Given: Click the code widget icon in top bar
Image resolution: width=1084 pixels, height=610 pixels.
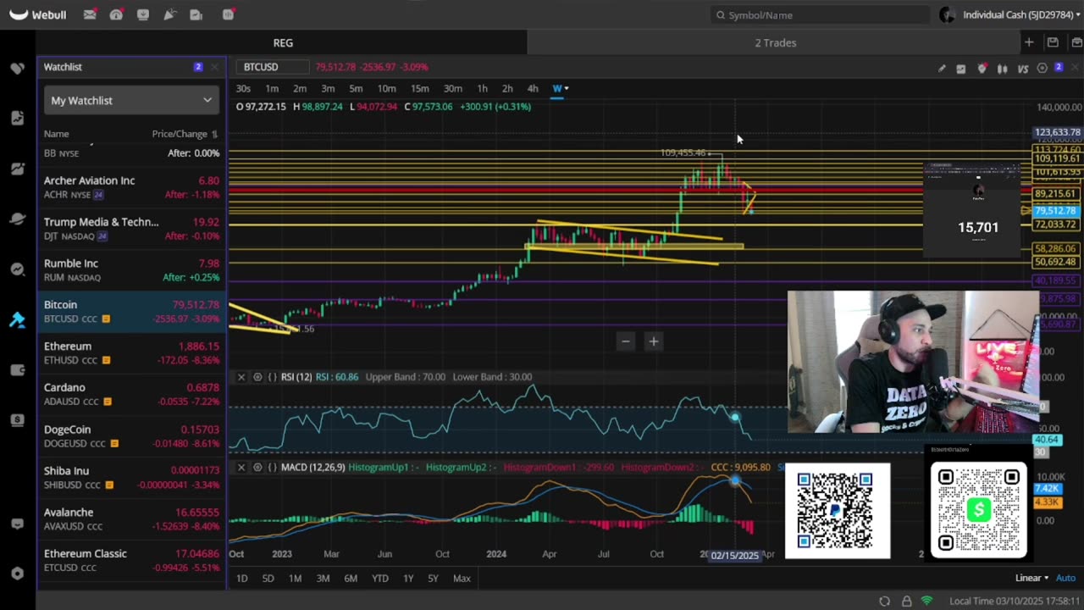Looking at the screenshot, I should tap(228, 14).
